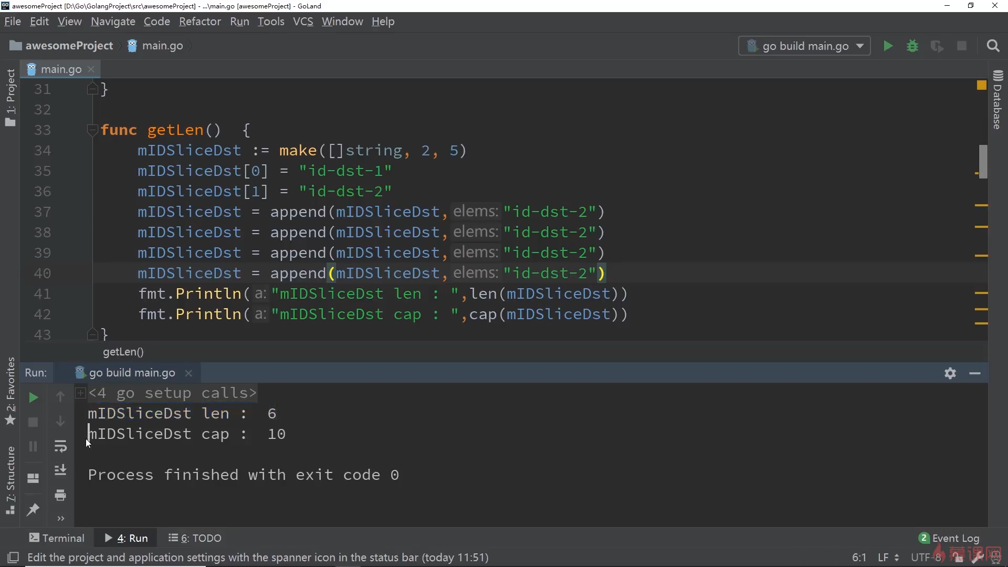Screen dimensions: 1008x567
Task: Open the Event Log
Action: point(949,538)
